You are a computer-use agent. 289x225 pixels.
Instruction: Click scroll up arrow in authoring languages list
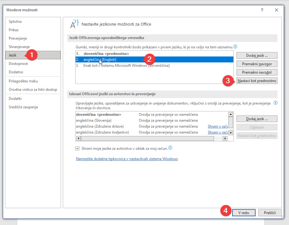click(230, 114)
